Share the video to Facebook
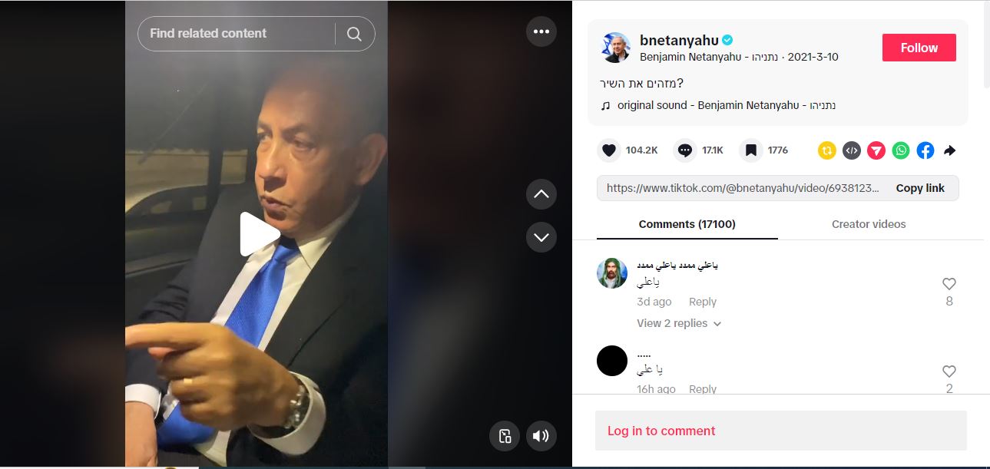The width and height of the screenshot is (990, 469). tap(925, 150)
